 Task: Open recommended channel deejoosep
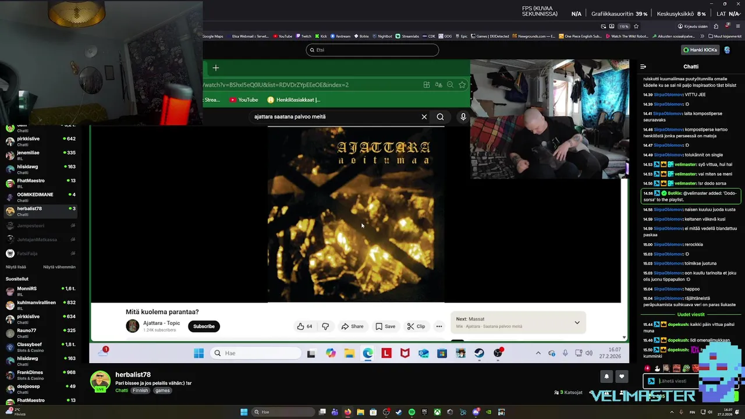coord(41,389)
